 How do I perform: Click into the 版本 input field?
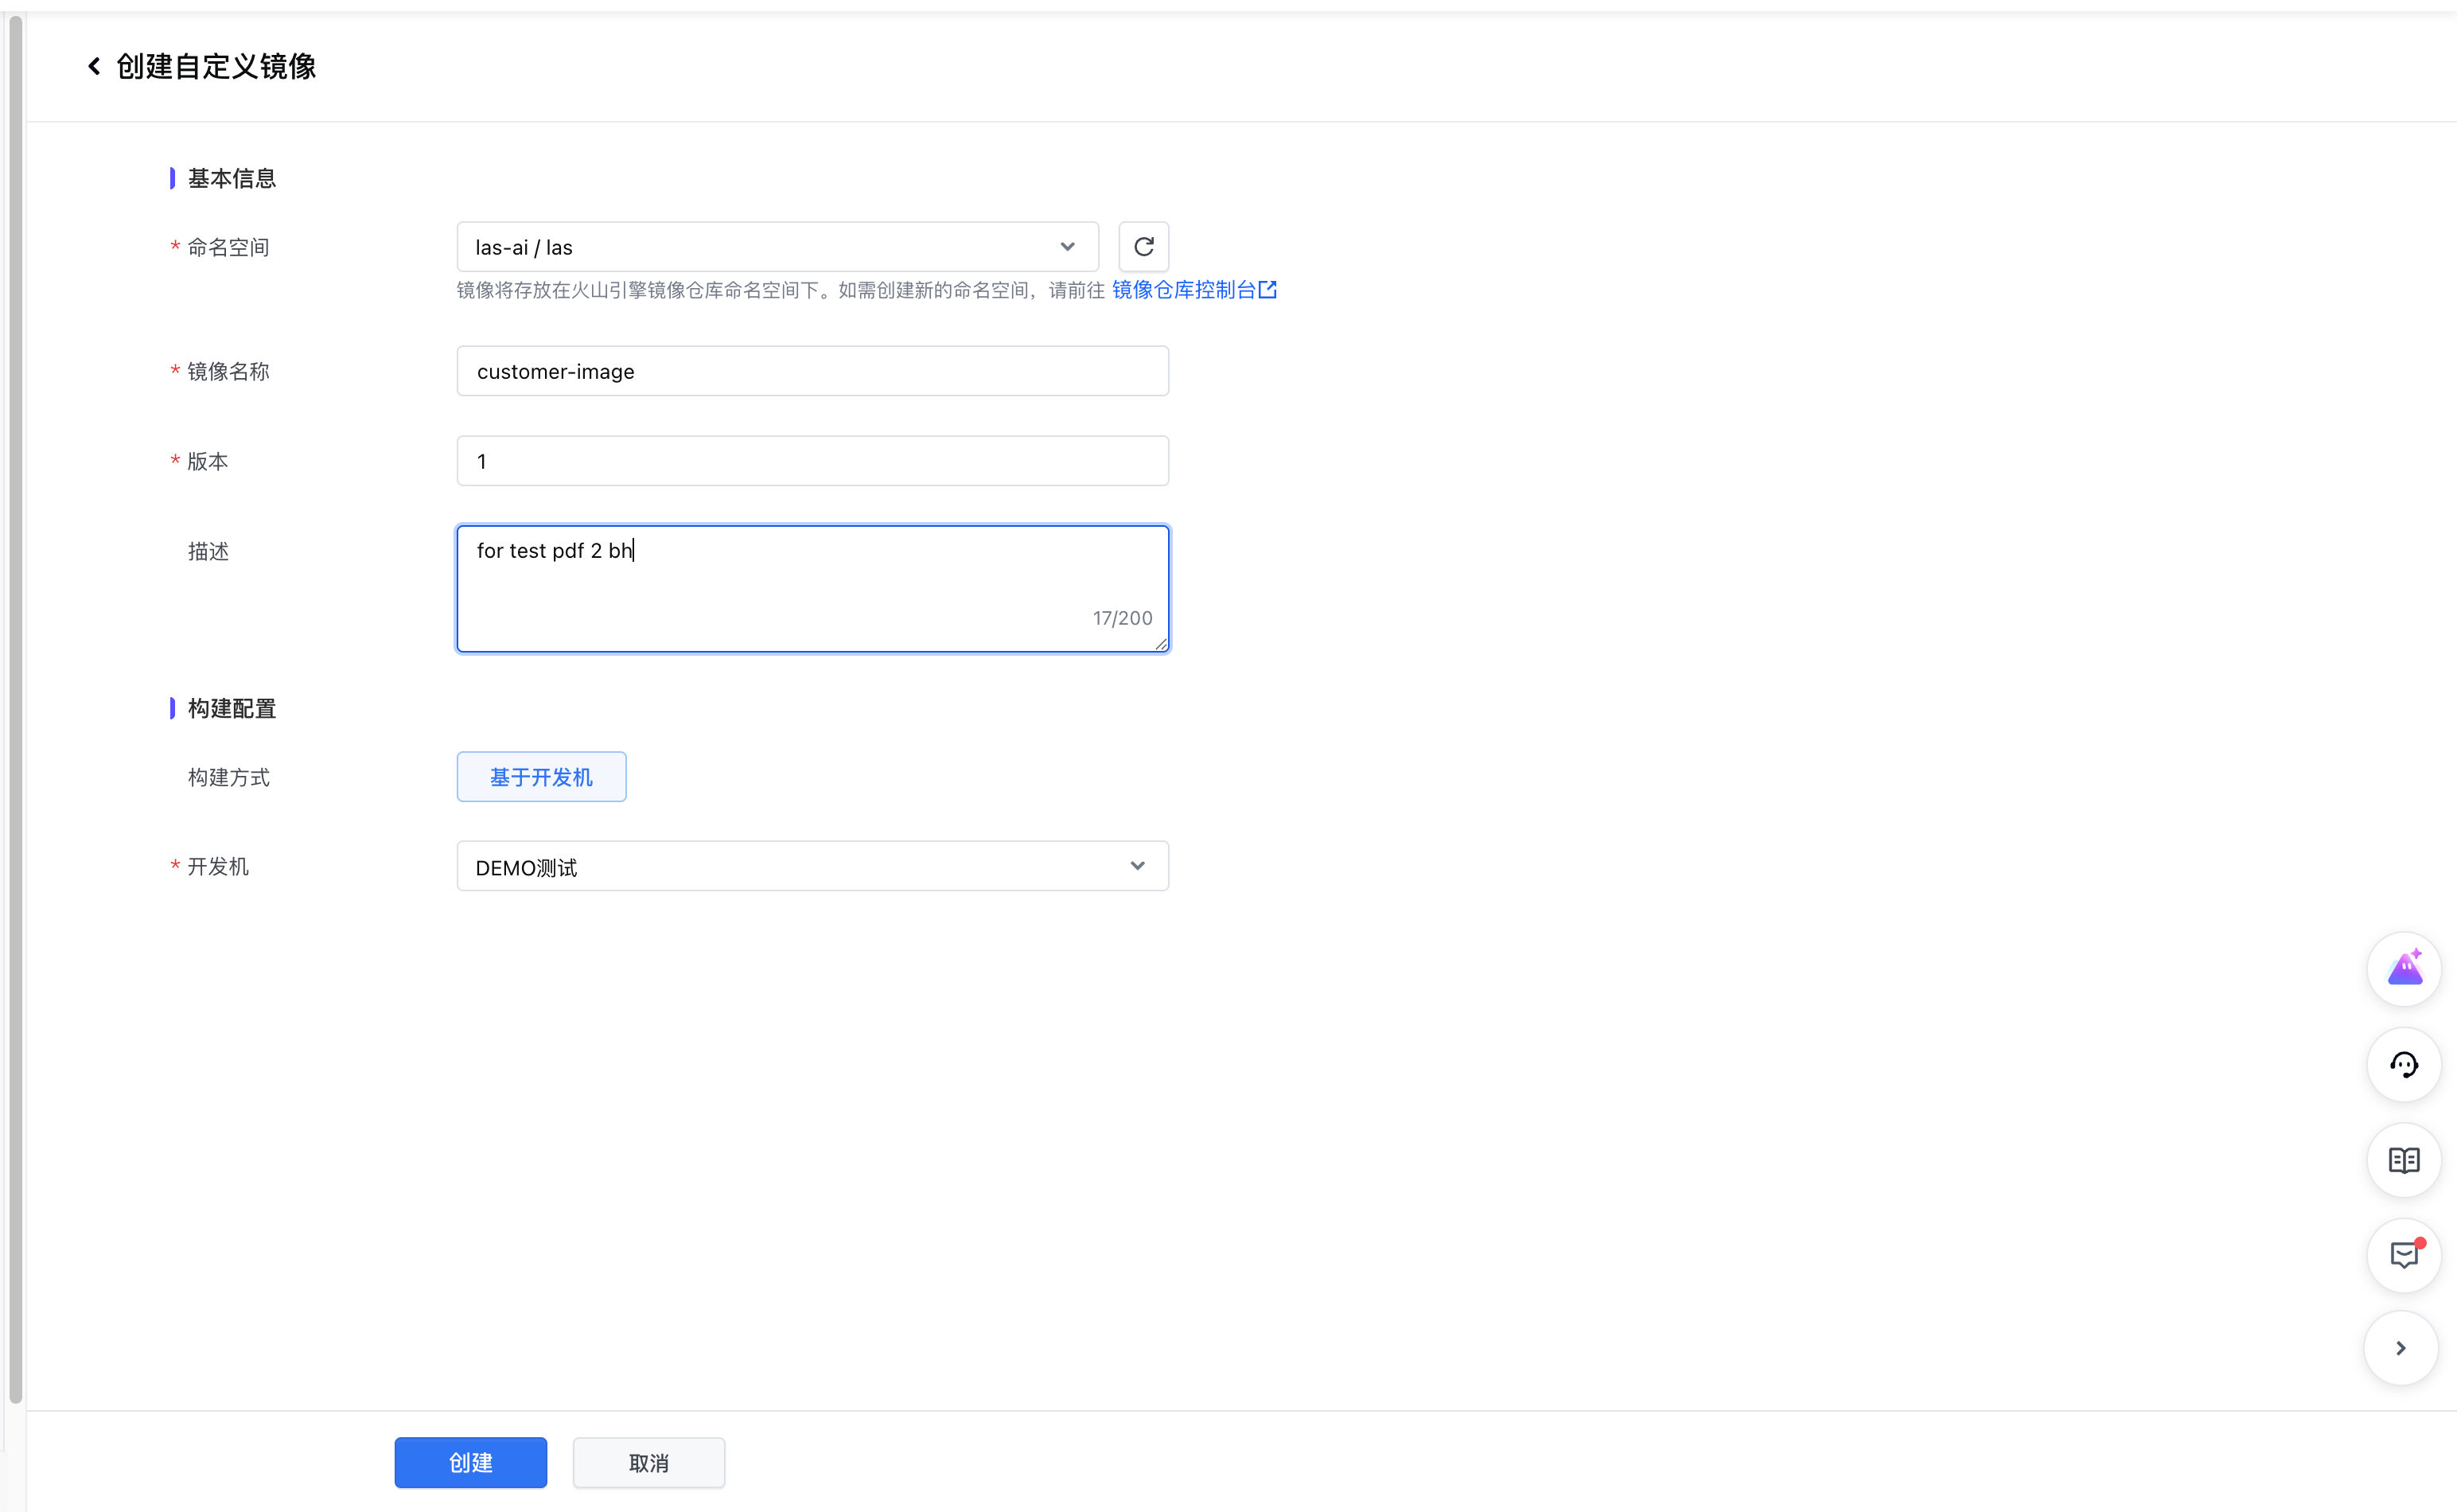[812, 461]
